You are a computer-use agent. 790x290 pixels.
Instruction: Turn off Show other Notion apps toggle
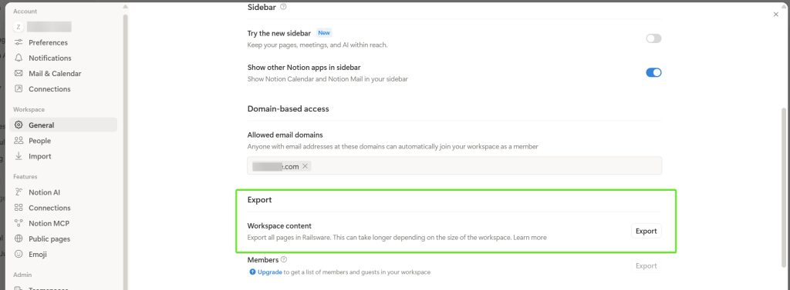click(x=653, y=72)
